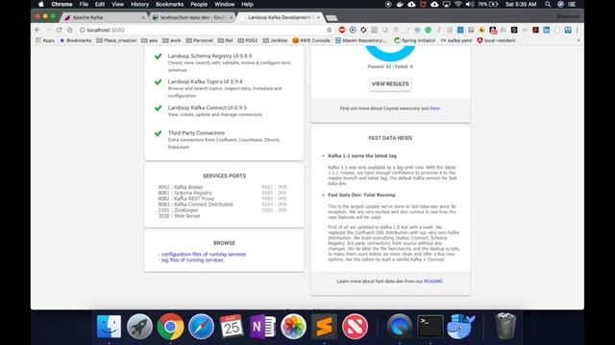Open the History menu

pyautogui.click(x=139, y=4)
